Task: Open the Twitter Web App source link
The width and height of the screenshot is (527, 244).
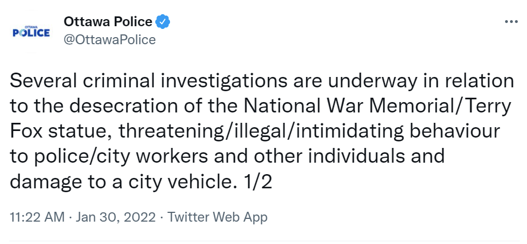Action: [217, 217]
